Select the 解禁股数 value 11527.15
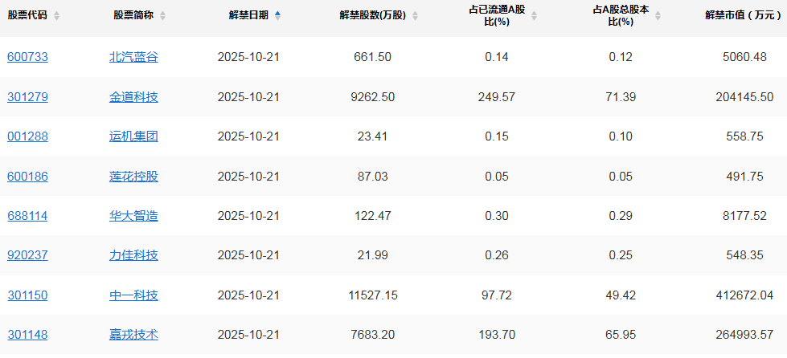This screenshot has width=787, height=358. [x=372, y=295]
